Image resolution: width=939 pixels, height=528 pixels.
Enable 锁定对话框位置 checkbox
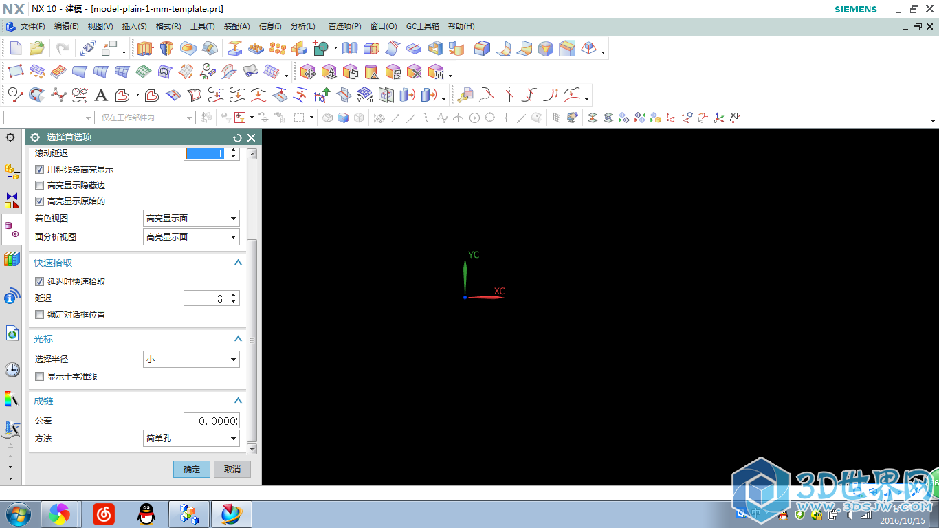[39, 314]
